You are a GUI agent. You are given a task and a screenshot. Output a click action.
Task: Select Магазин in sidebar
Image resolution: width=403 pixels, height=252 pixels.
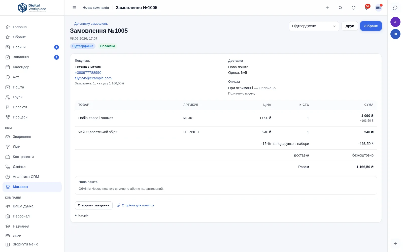click(x=32, y=187)
